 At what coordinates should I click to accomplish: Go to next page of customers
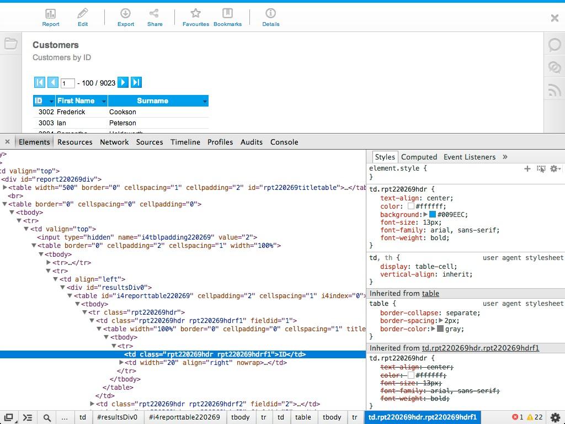click(x=123, y=83)
